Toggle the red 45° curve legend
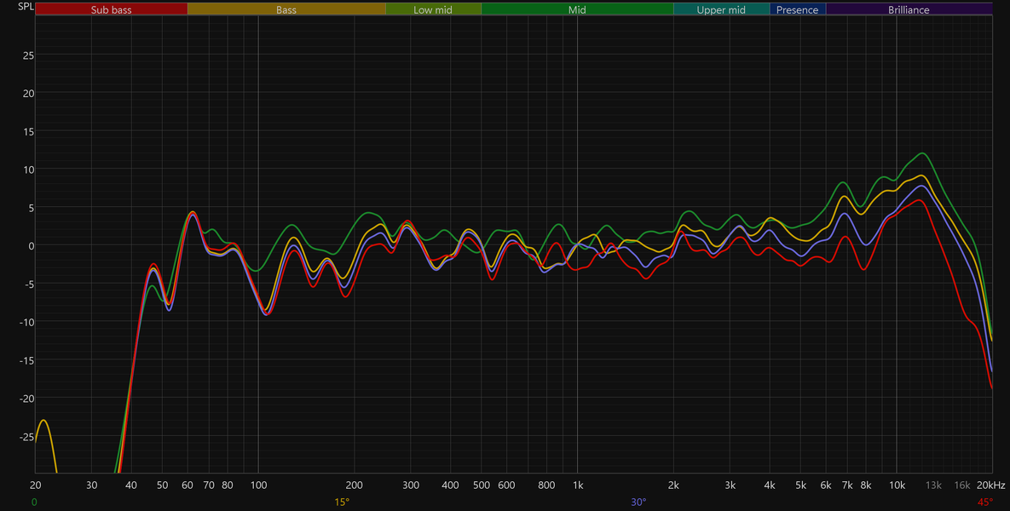 click(985, 502)
